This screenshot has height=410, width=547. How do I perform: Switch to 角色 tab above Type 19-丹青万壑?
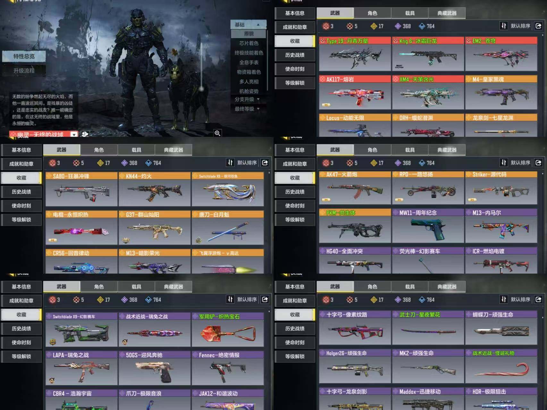tap(372, 13)
